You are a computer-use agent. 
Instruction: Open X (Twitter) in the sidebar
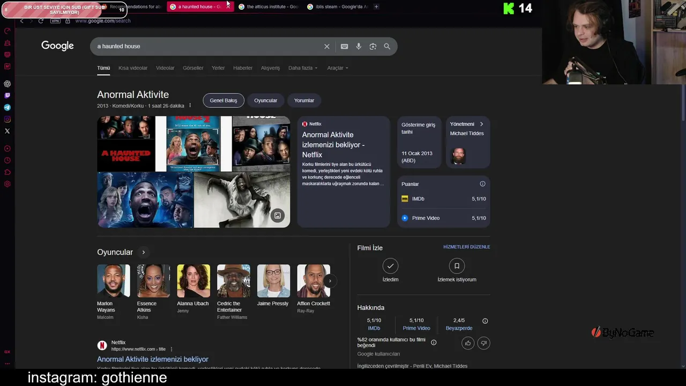7,131
